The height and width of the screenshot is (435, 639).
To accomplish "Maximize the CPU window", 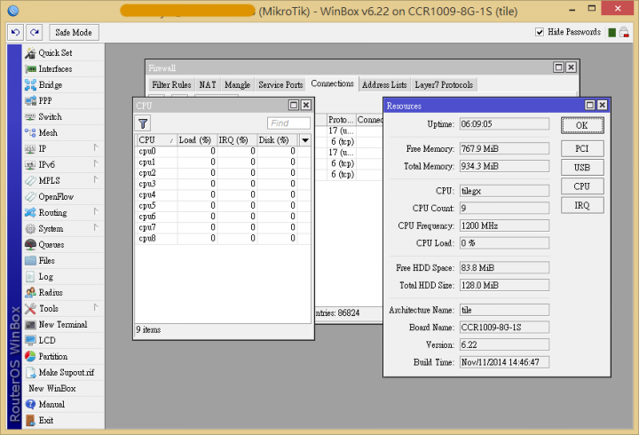I will pos(294,105).
